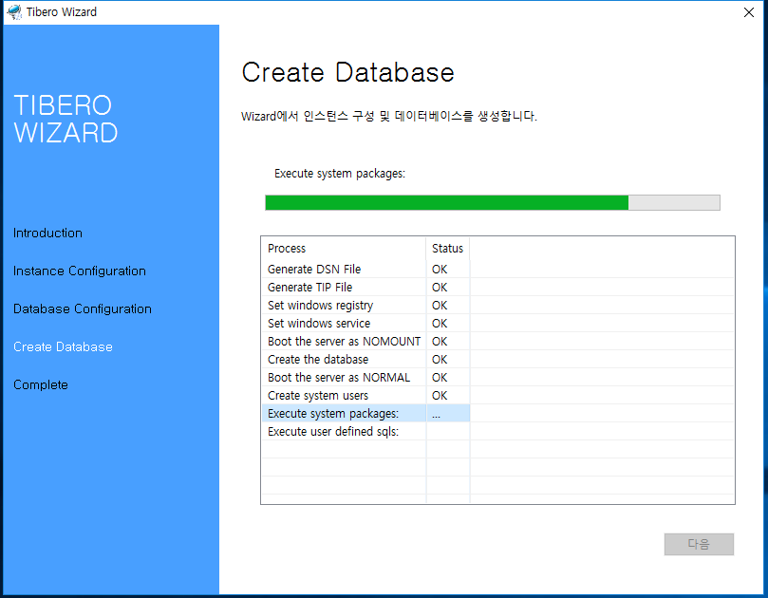
Task: Select the Generate DSN File row
Action: point(497,269)
